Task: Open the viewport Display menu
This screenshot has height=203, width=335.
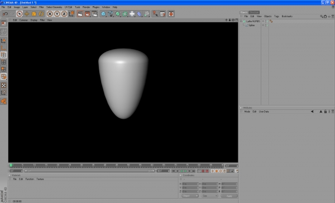Action: coord(34,20)
